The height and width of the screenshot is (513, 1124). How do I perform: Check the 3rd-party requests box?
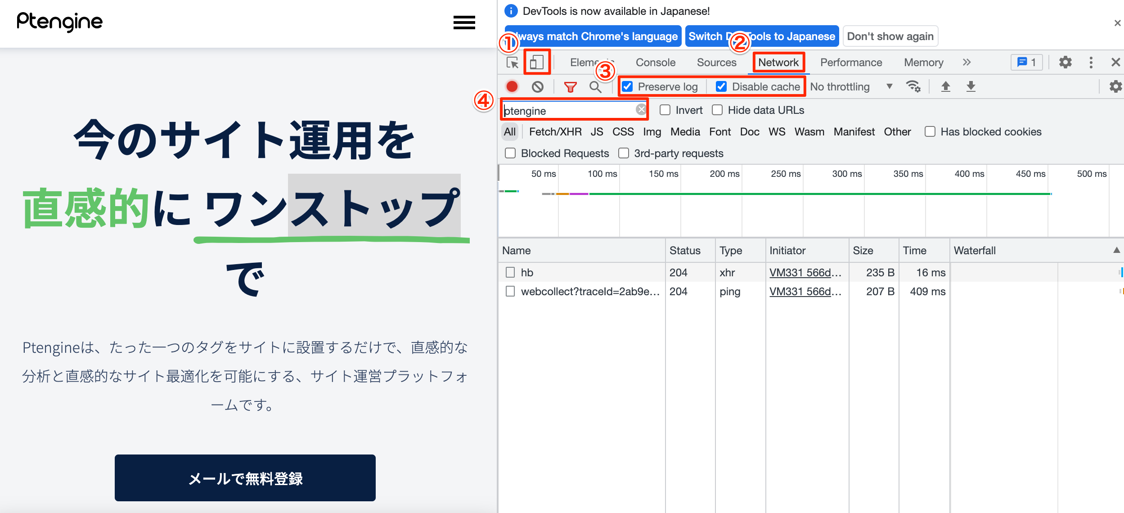coord(624,153)
